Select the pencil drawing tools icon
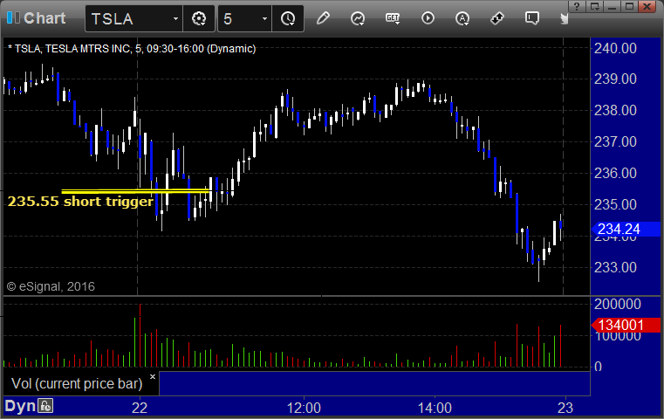Viewport: 664px width, 419px height. 323,18
